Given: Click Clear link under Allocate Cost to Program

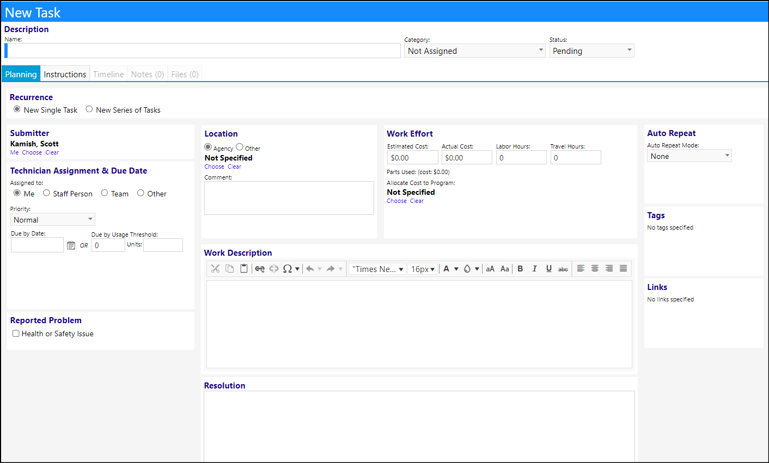Looking at the screenshot, I should [x=417, y=201].
